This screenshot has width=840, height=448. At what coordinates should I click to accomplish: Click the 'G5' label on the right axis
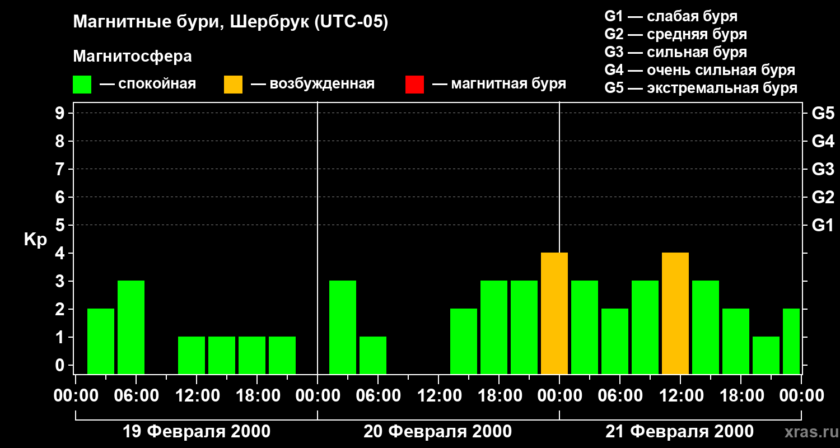[x=823, y=113]
